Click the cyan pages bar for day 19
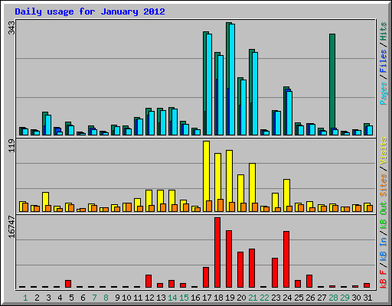The image size is (392, 306). (232, 80)
